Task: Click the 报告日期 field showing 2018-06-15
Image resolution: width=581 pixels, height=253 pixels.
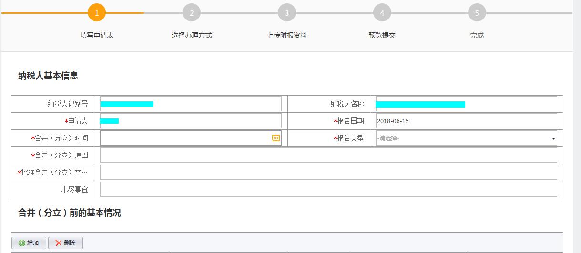Action: click(x=466, y=121)
